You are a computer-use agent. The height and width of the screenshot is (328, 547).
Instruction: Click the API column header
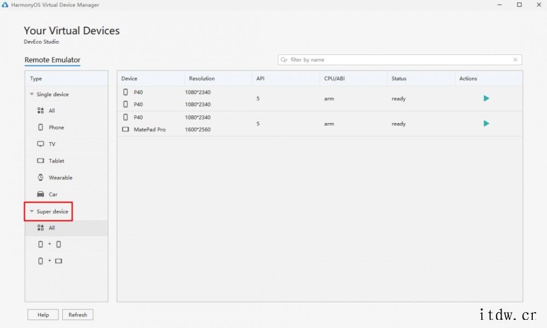click(x=286, y=78)
